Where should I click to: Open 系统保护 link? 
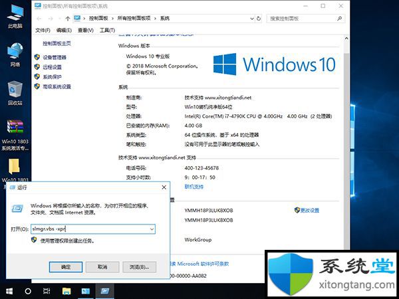pos(52,77)
